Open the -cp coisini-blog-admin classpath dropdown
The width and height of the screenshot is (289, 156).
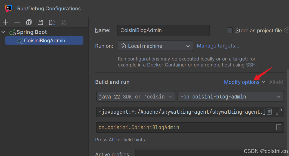(x=231, y=97)
